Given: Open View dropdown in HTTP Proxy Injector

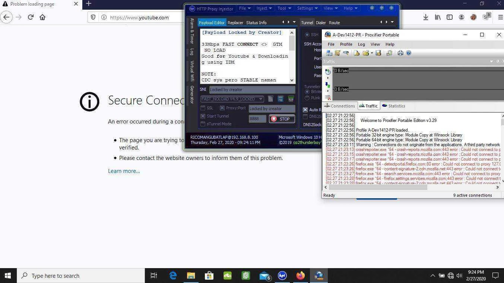Looking at the screenshot, I should pos(331,8).
